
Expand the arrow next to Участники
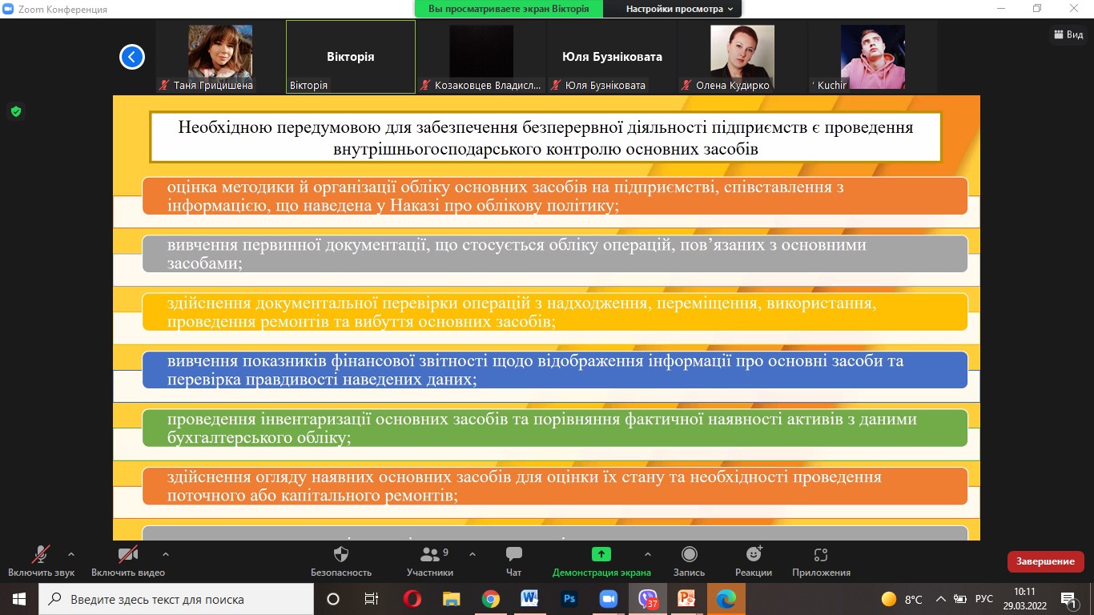(x=472, y=553)
